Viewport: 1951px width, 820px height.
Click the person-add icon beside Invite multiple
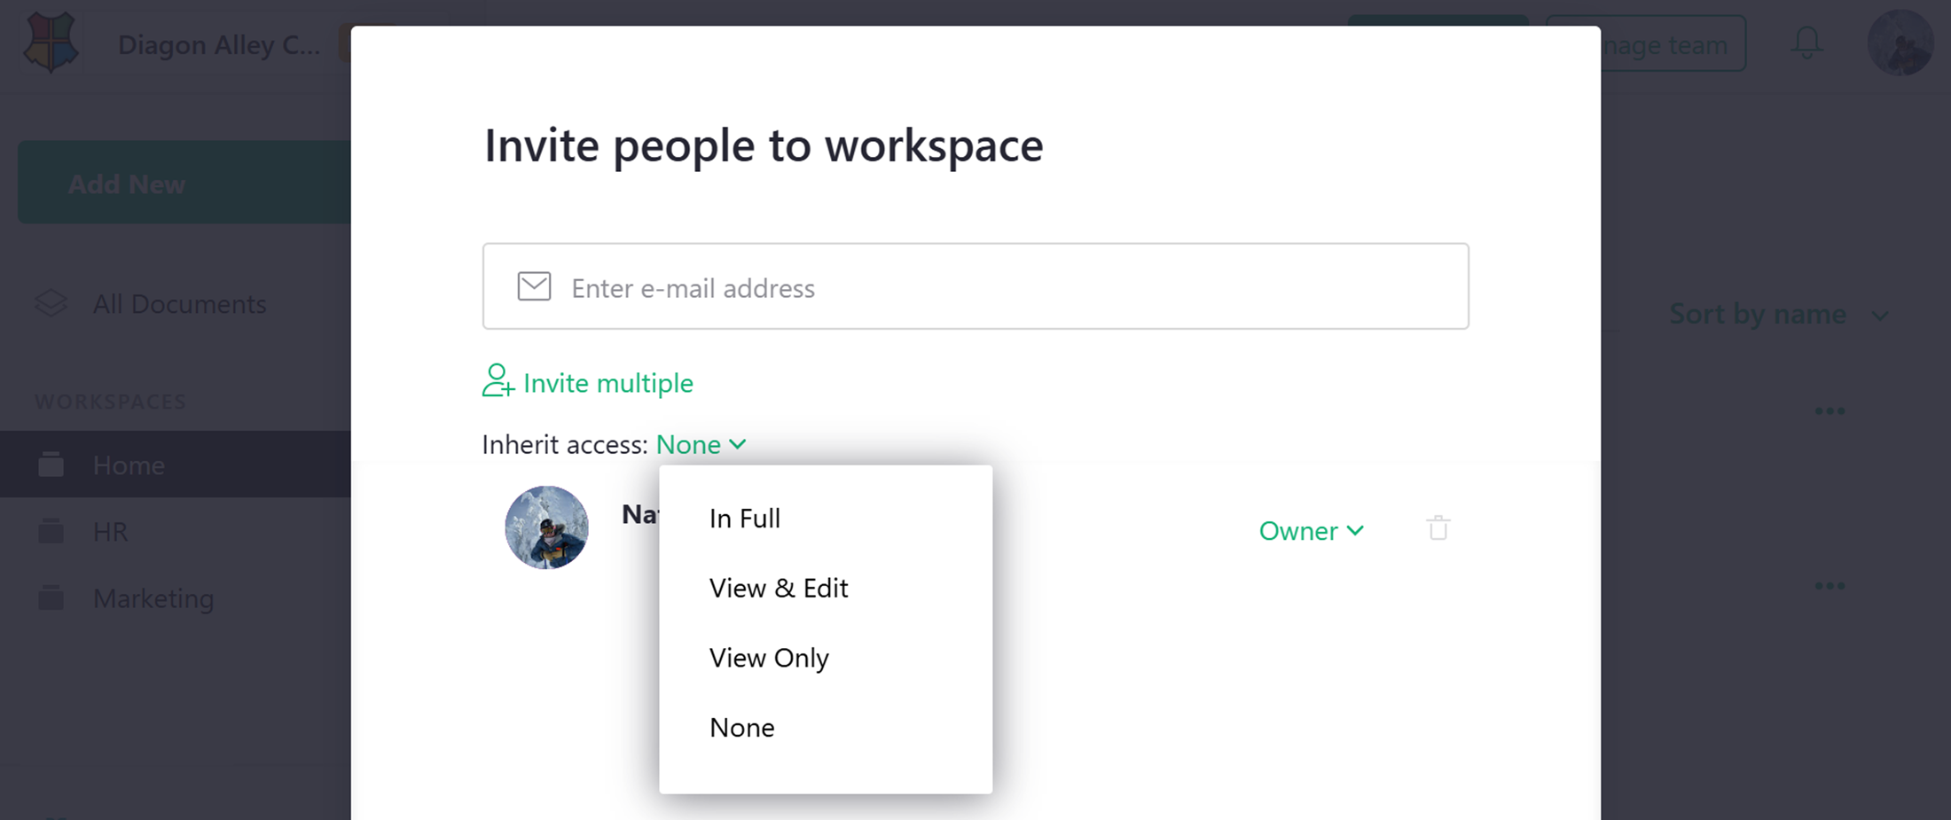click(497, 382)
